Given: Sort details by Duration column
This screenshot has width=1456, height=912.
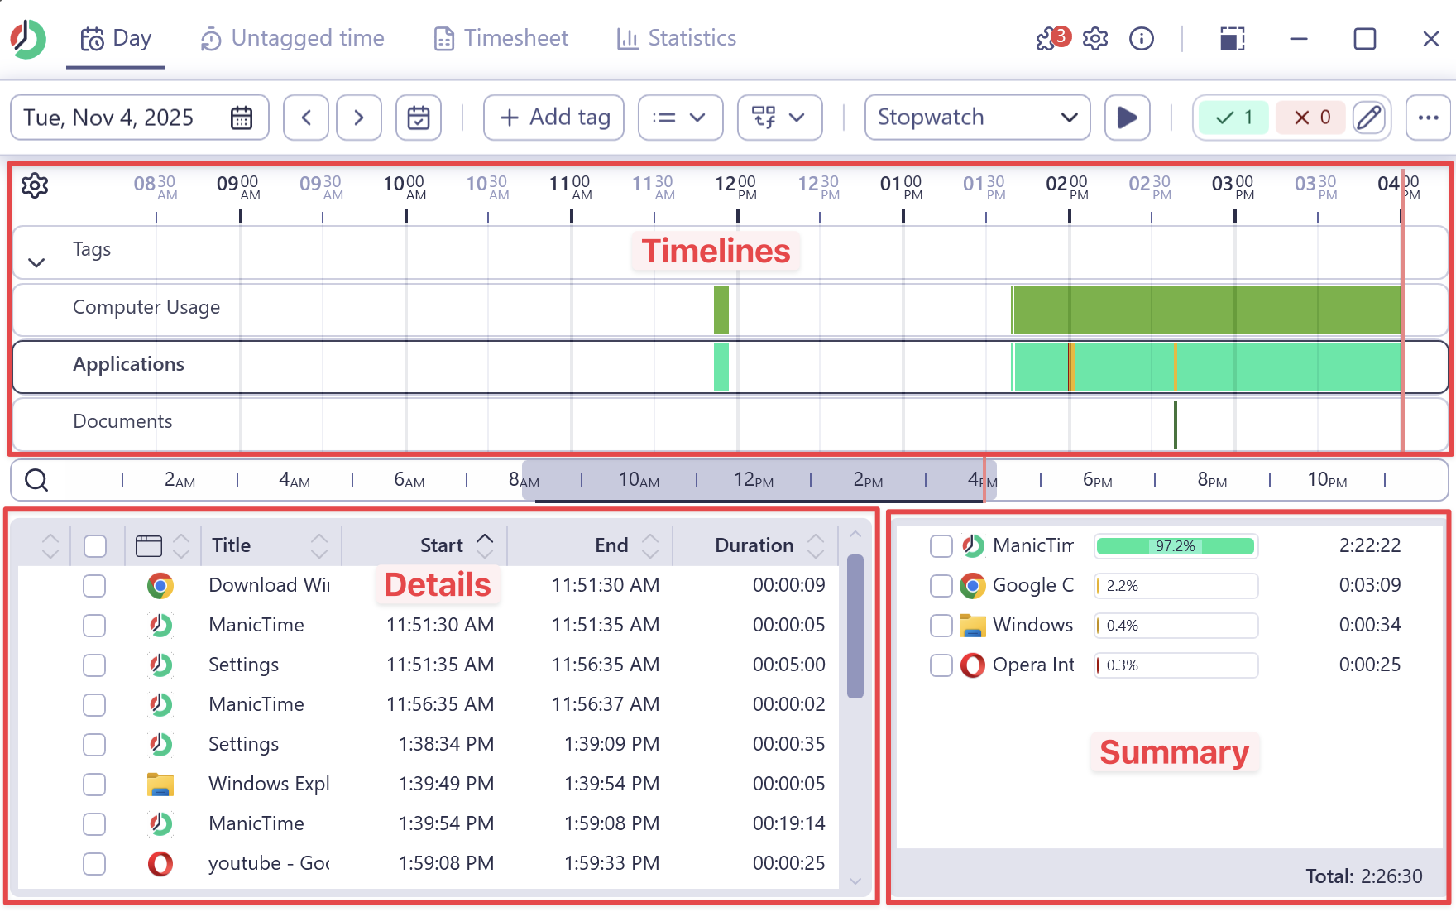Looking at the screenshot, I should [x=754, y=545].
